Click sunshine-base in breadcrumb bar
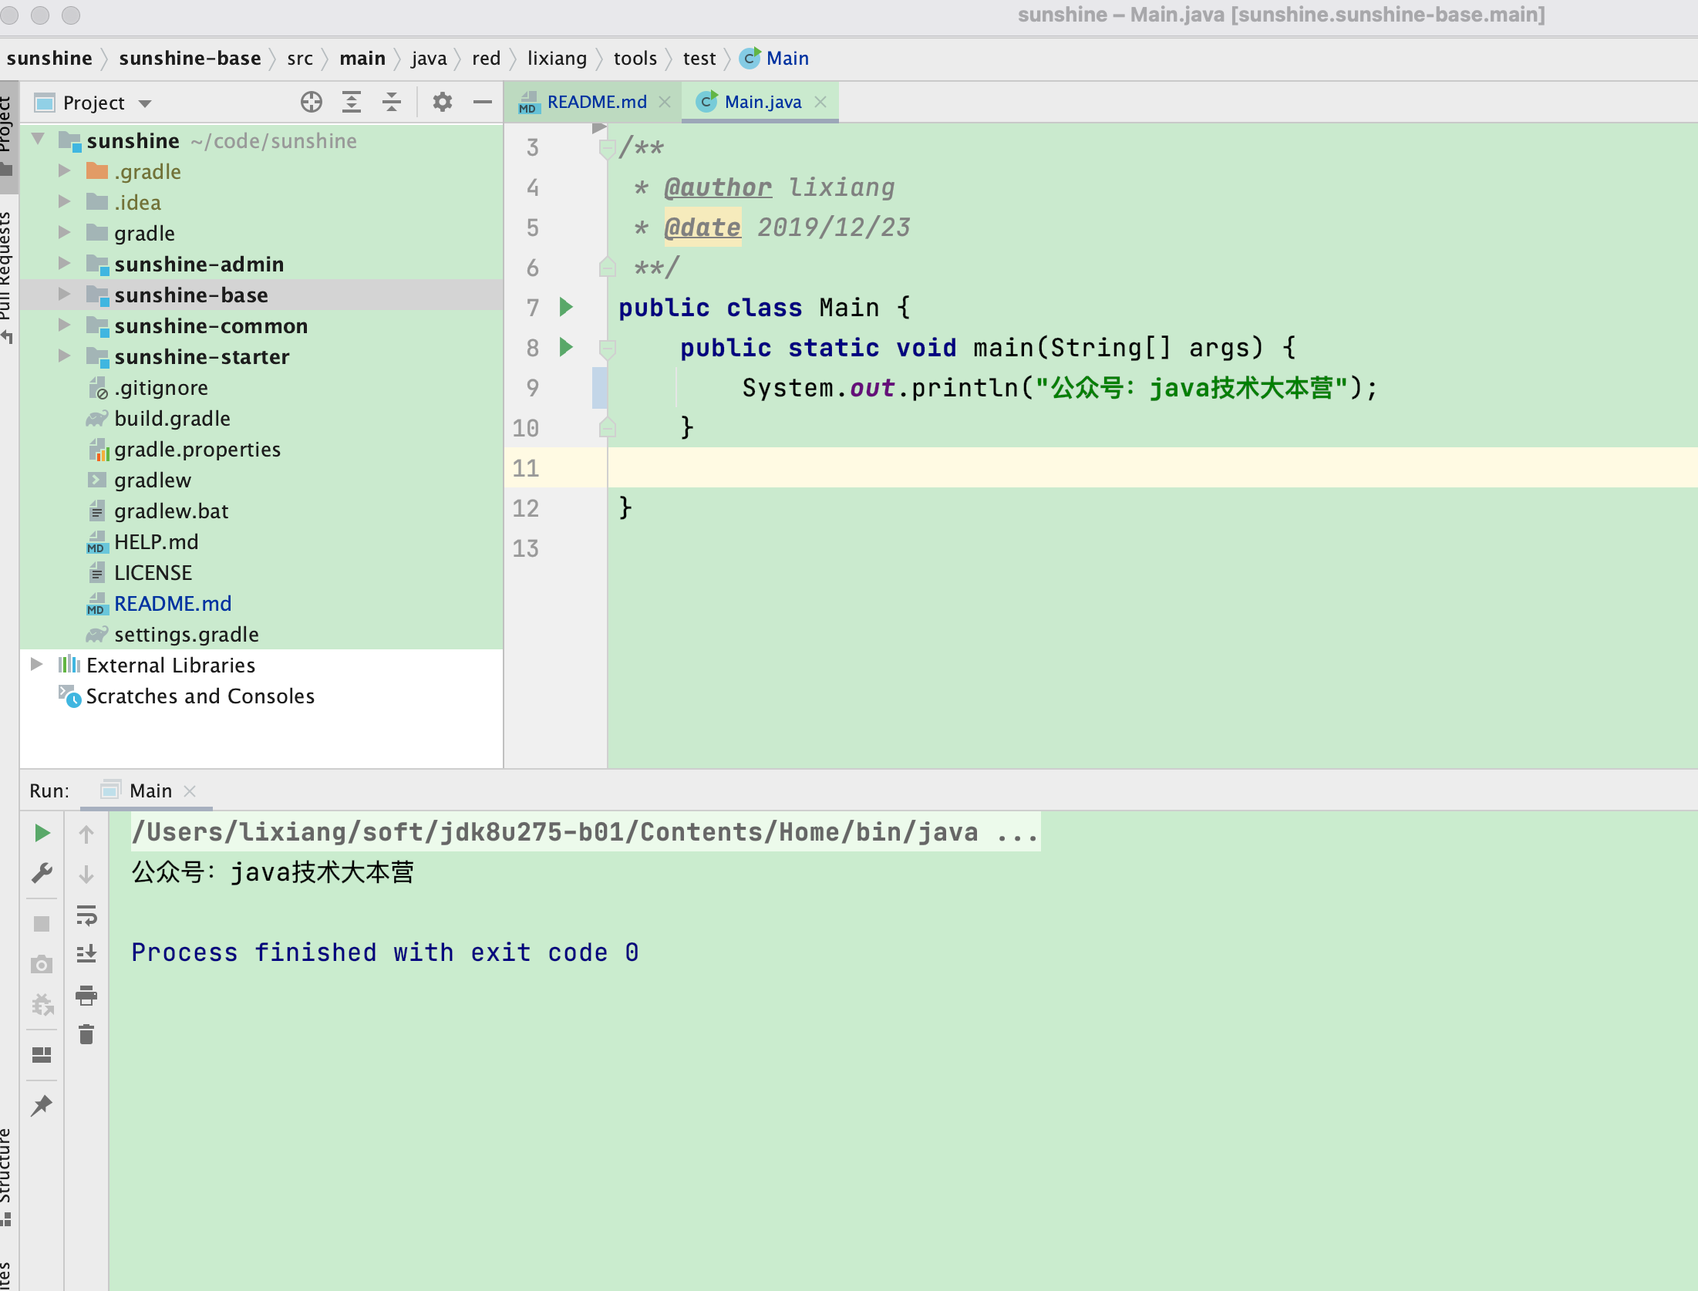Screen dimensions: 1698x1291 (x=190, y=59)
